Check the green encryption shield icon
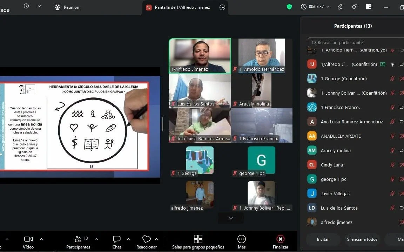Screen dimensions: 404x252 pos(289,7)
